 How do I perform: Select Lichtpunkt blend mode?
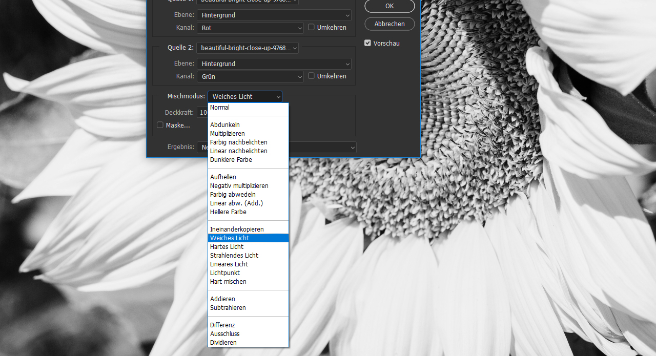coord(248,273)
